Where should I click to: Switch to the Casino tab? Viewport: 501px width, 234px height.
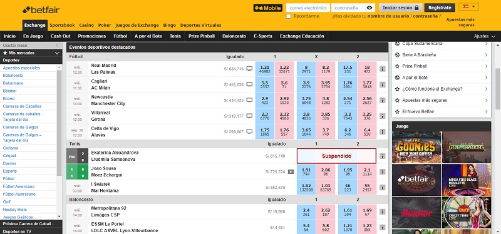(x=86, y=25)
